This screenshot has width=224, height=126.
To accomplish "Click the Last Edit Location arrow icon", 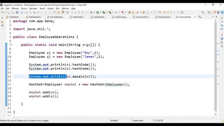I will point(160,13).
